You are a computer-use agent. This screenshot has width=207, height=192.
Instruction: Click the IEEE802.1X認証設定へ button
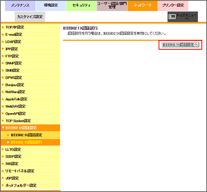[x=181, y=44]
